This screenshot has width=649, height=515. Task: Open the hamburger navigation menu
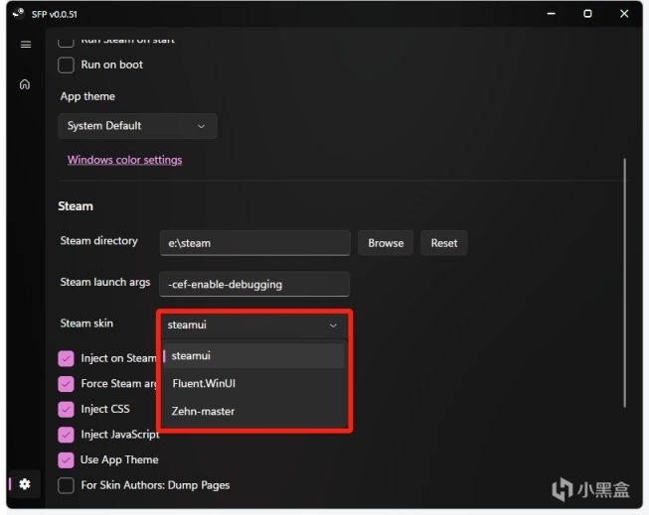pyautogui.click(x=26, y=45)
